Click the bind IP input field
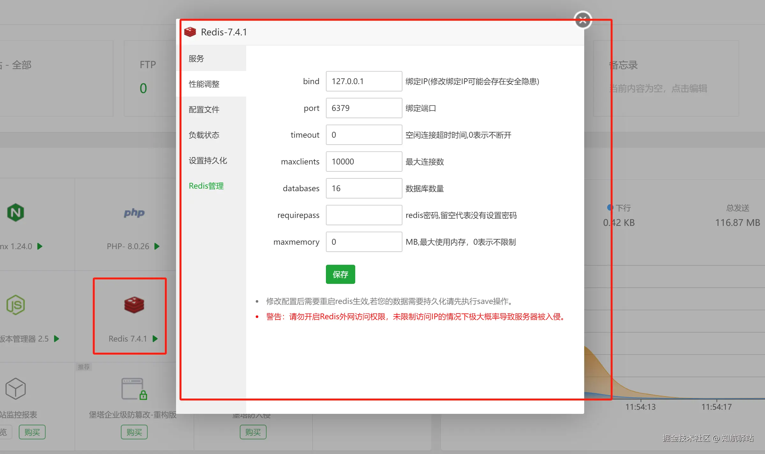The width and height of the screenshot is (765, 454). 364,81
